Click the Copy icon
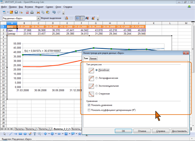Viewport: 195px width, 141px height. click(43, 12)
